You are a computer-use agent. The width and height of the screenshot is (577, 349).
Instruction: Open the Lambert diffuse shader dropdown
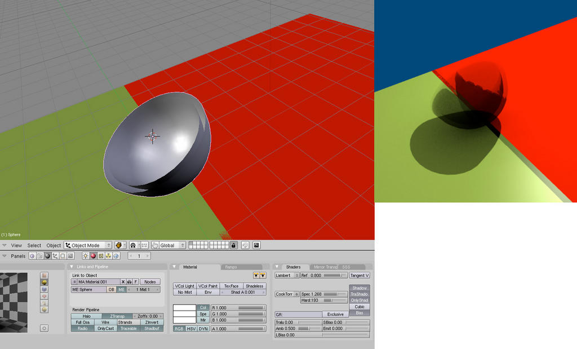tap(287, 275)
